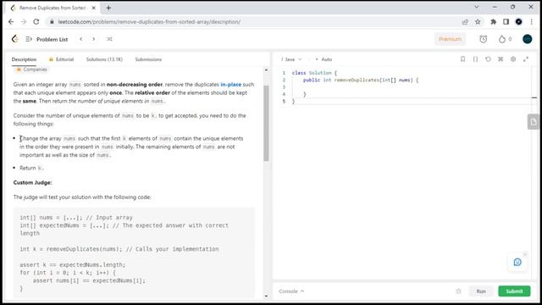542x305 pixels.
Task: Reset code to default with the revert icon
Action: click(488, 59)
